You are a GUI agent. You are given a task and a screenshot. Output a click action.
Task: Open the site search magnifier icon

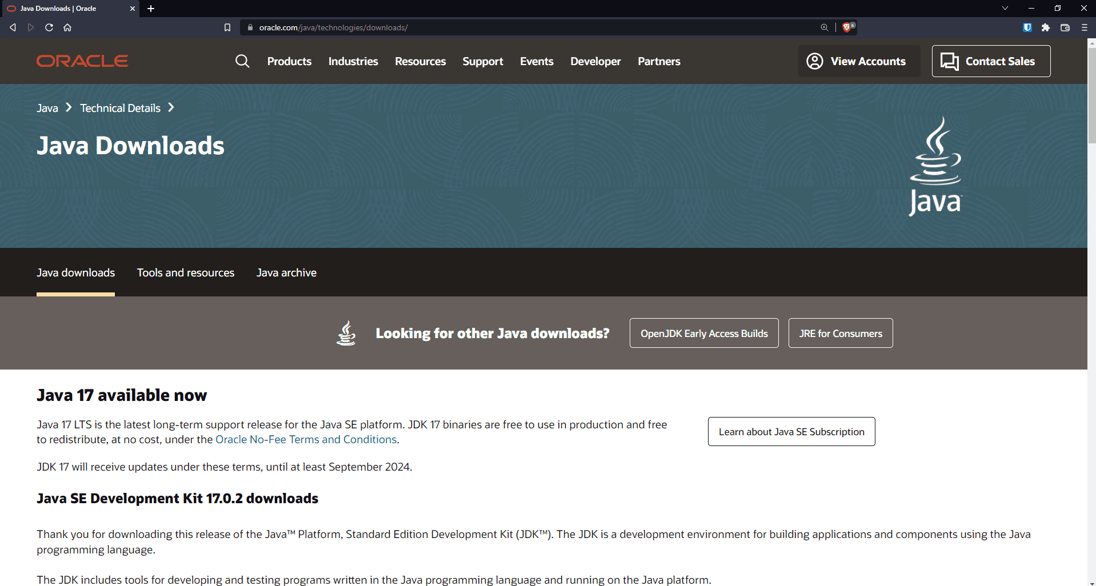(x=242, y=61)
